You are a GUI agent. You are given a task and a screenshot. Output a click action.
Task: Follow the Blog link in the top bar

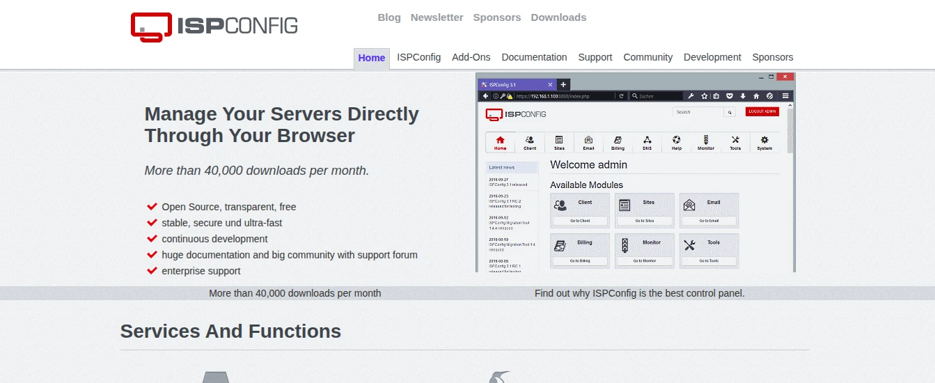[389, 17]
